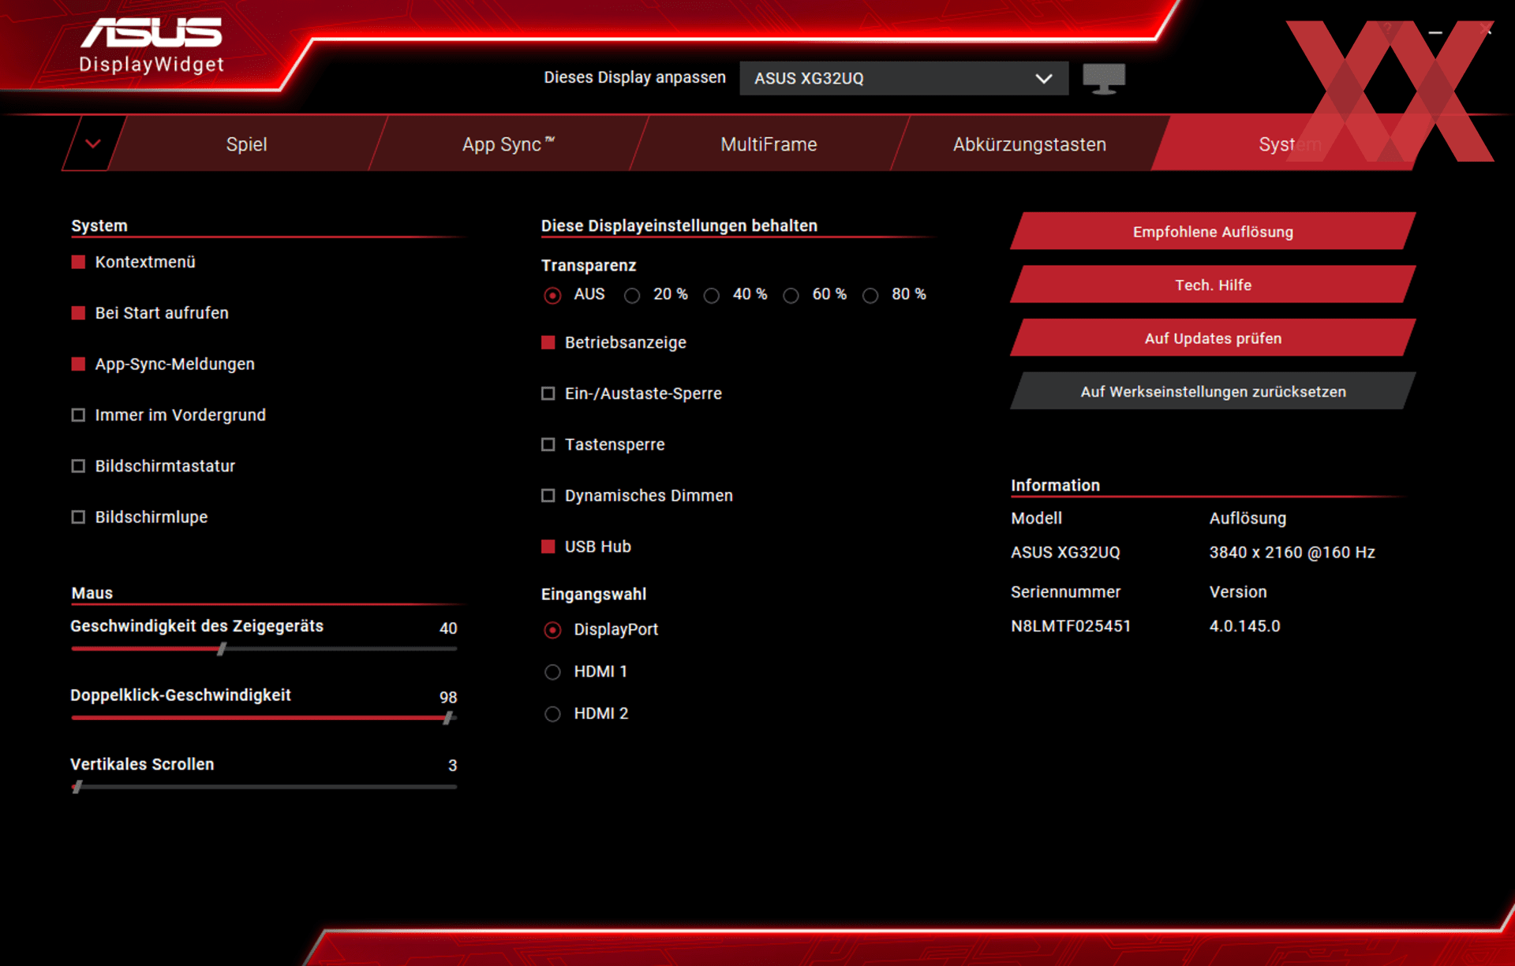Click the Dieses Display anpassen label
Image resolution: width=1515 pixels, height=966 pixels.
click(634, 77)
